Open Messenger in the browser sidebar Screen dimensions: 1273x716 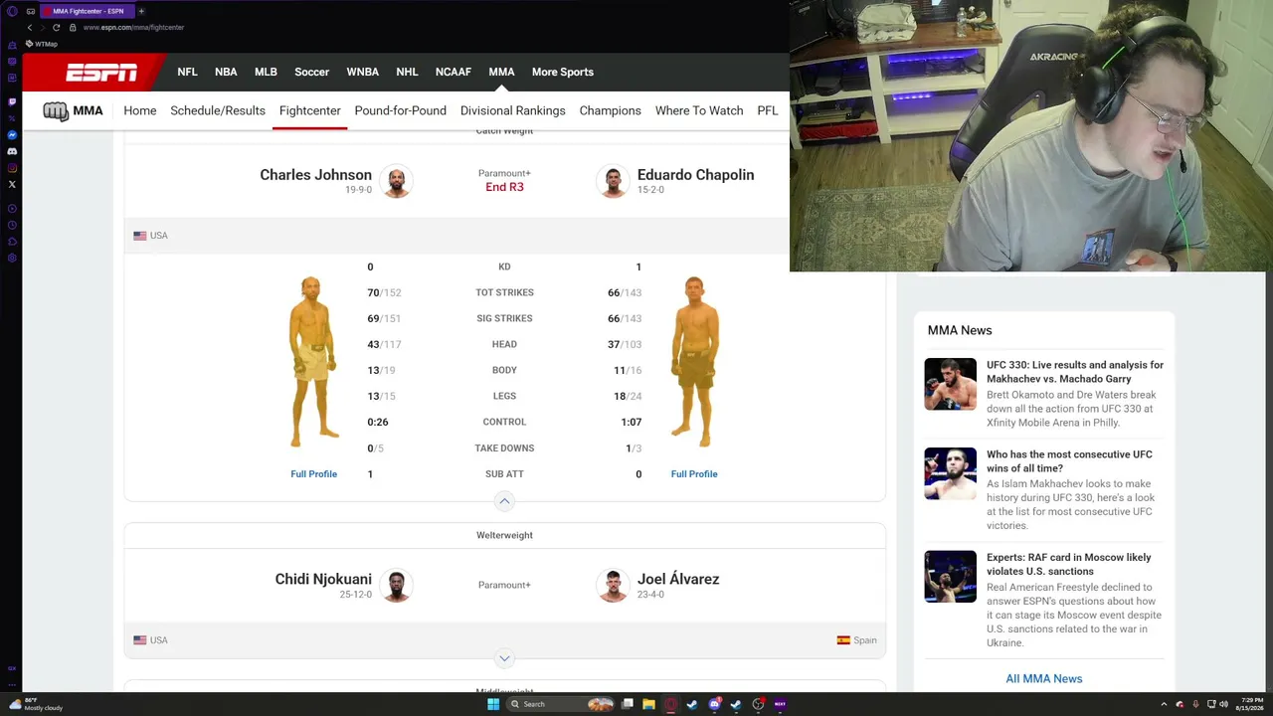pyautogui.click(x=12, y=134)
